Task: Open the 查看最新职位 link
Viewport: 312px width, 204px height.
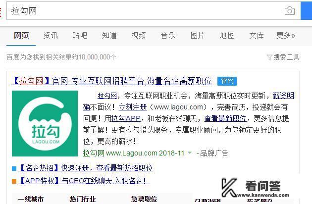Action: pyautogui.click(x=225, y=119)
